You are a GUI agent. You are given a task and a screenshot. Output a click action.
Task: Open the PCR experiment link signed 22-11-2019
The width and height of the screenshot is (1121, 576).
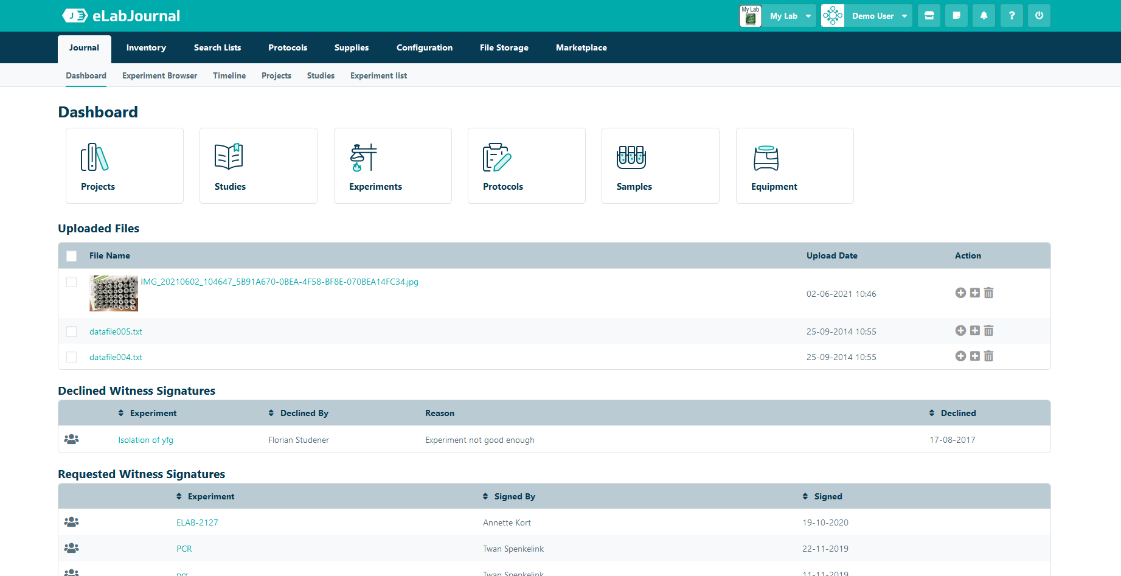[184, 549]
